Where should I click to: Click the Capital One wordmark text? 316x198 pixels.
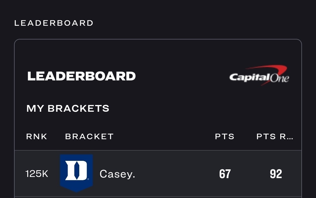click(249, 78)
